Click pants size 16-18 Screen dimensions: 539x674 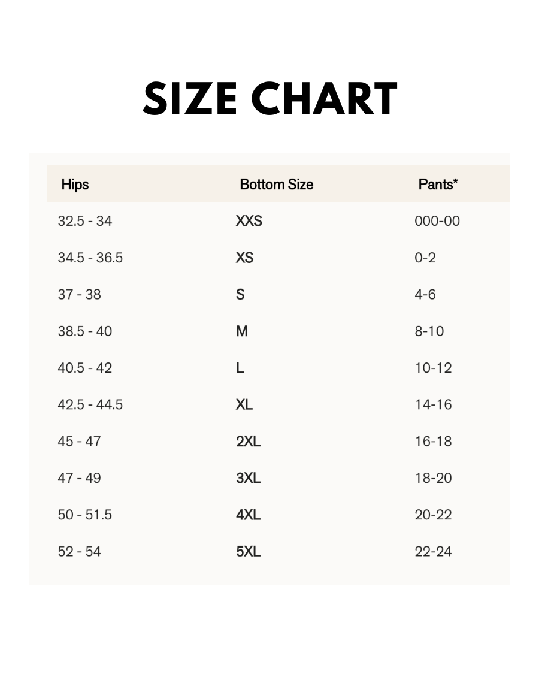pyautogui.click(x=433, y=442)
